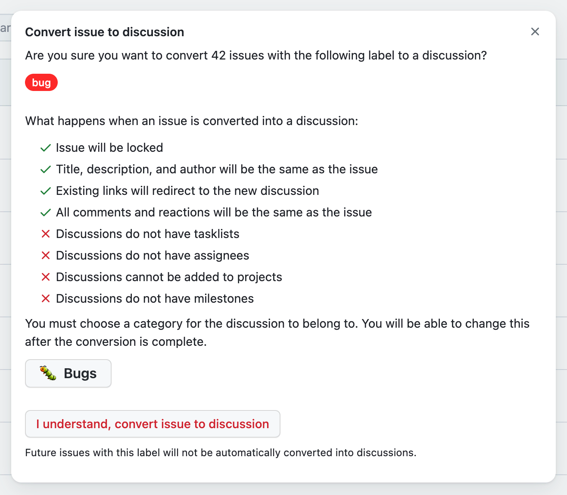Confirm with I understand, convert issue to discussion
Image resolution: width=567 pixels, height=495 pixels.
point(153,424)
